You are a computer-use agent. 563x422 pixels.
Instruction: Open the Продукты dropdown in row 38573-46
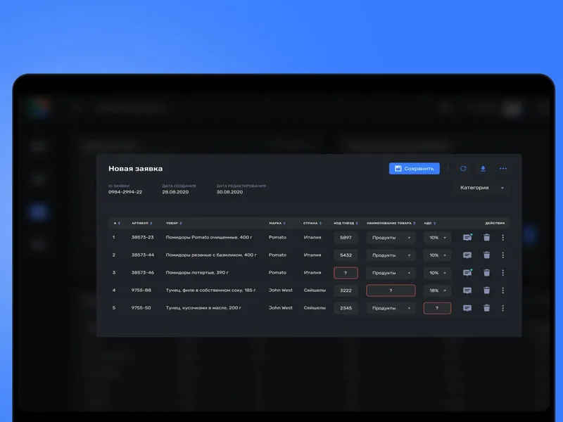click(391, 273)
